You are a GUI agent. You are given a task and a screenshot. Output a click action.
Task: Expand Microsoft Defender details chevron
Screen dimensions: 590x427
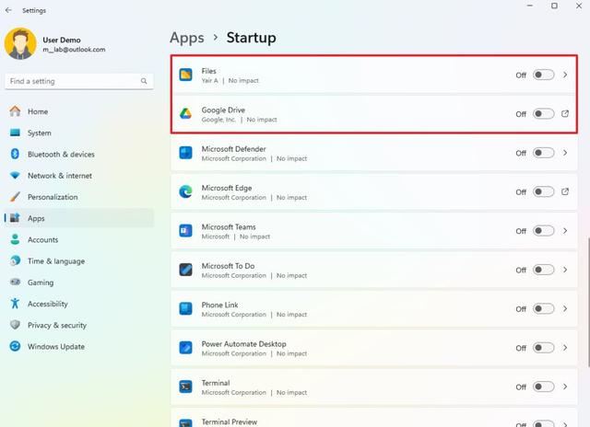click(565, 153)
